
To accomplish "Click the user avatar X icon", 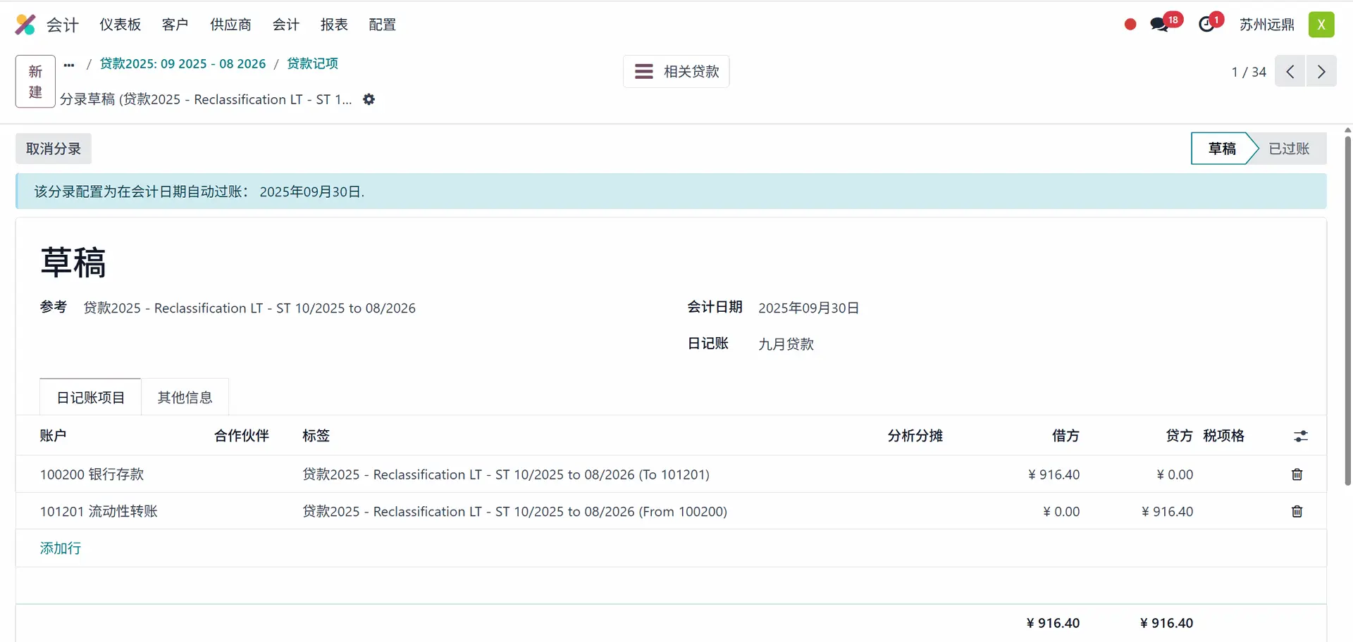I will coord(1321,25).
